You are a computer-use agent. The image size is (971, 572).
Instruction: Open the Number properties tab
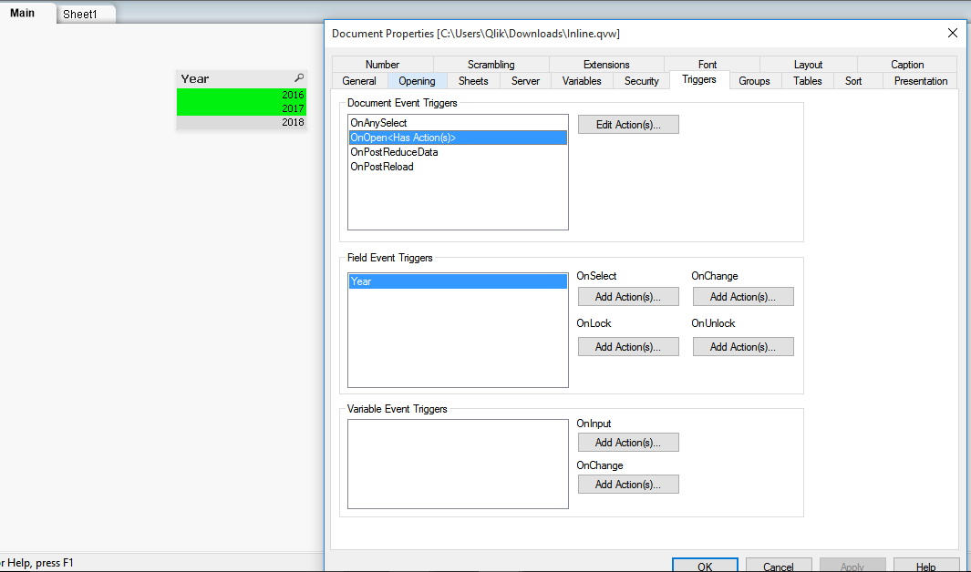pos(382,65)
